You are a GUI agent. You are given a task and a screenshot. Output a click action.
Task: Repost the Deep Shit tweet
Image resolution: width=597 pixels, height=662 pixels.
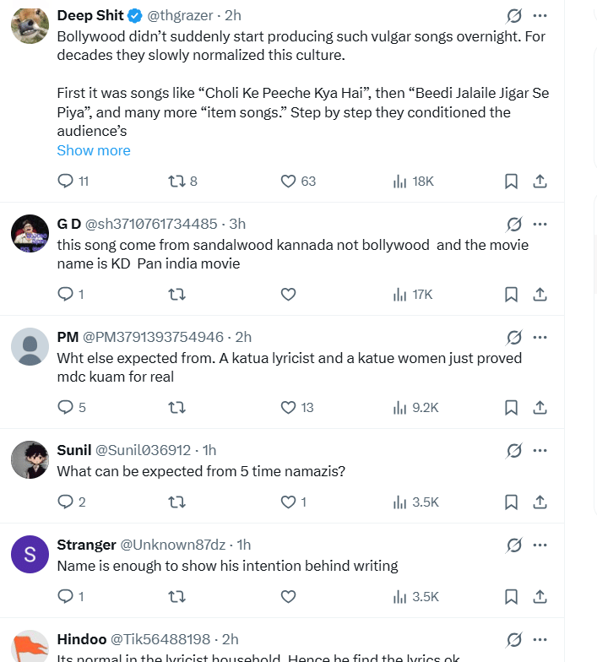[x=176, y=181]
